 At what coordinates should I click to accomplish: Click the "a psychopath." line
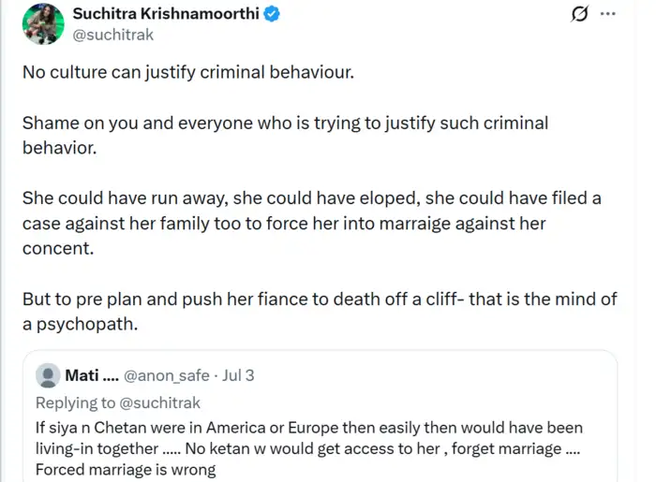tap(80, 324)
